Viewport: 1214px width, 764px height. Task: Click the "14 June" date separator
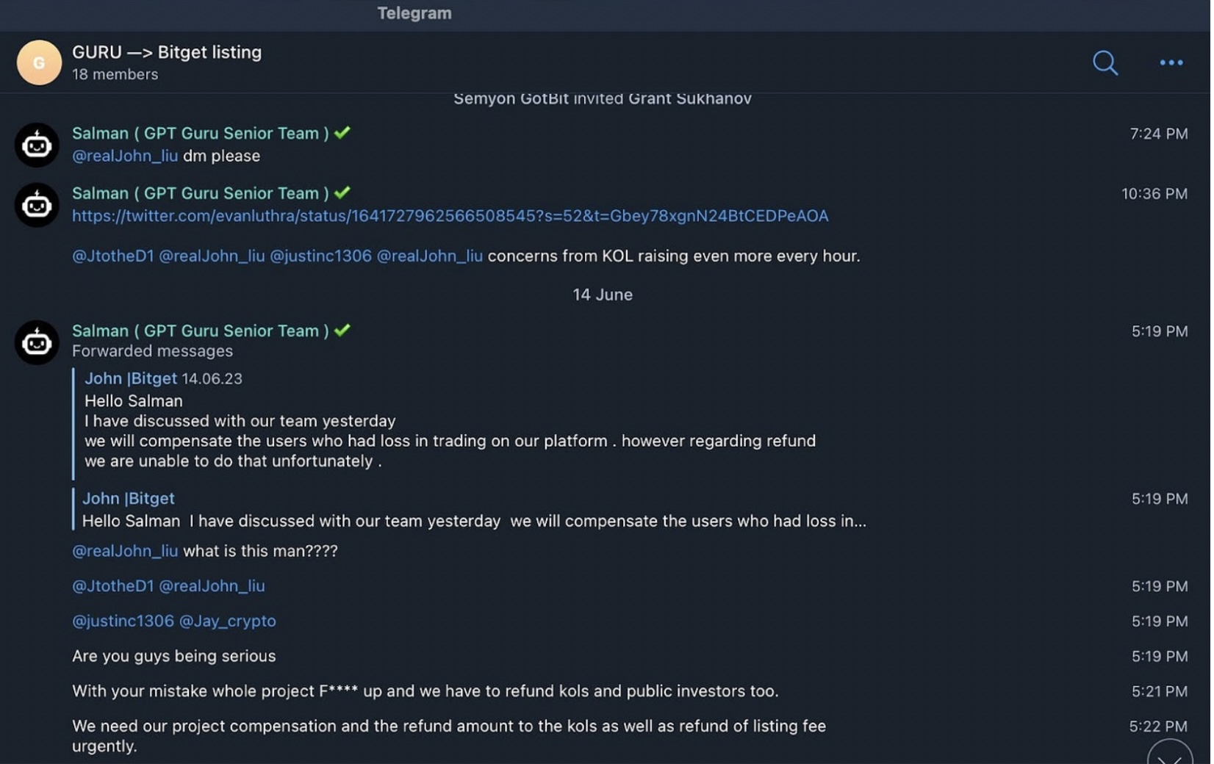(x=602, y=295)
